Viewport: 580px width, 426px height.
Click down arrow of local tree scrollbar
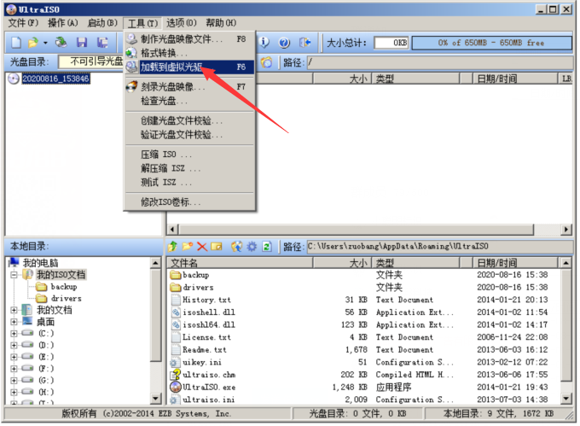click(156, 398)
